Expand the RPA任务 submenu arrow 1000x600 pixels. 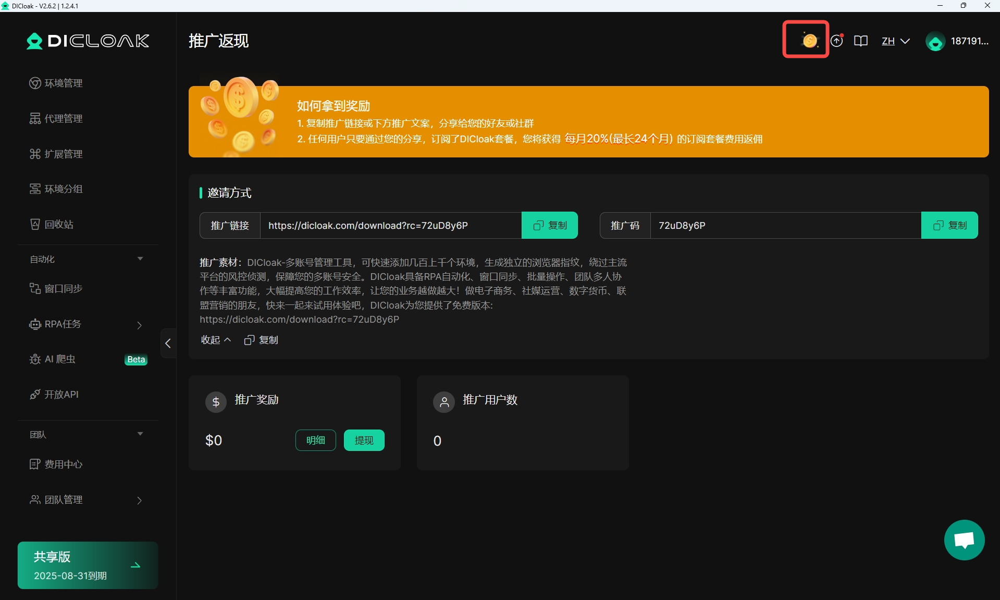(x=139, y=325)
